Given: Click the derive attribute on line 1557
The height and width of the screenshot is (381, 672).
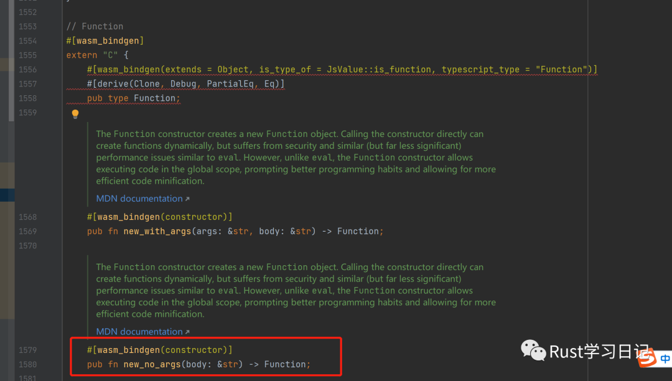Looking at the screenshot, I should 185,83.
